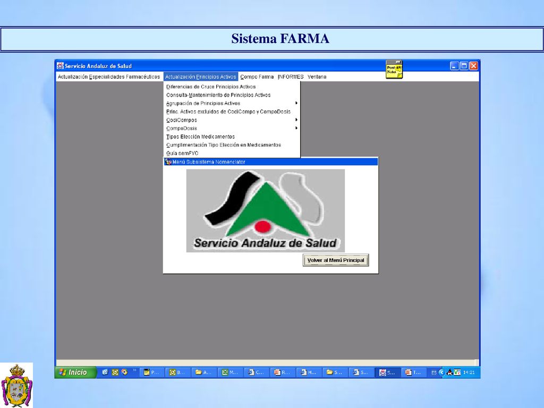
Task: Select Tipos Elección Medicamentos
Action: coord(232,137)
